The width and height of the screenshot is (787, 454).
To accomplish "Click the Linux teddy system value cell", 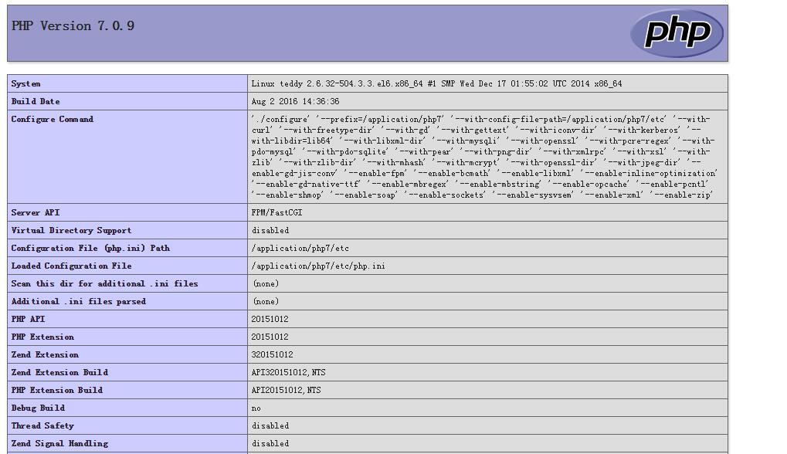I will tap(487, 84).
